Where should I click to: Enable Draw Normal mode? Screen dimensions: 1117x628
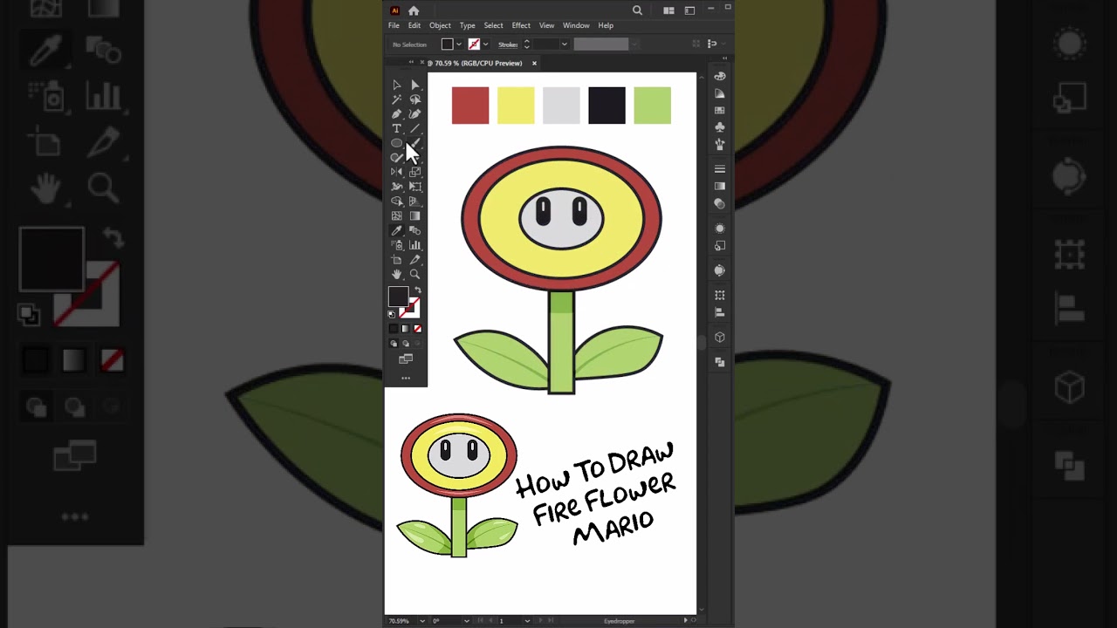pos(394,344)
